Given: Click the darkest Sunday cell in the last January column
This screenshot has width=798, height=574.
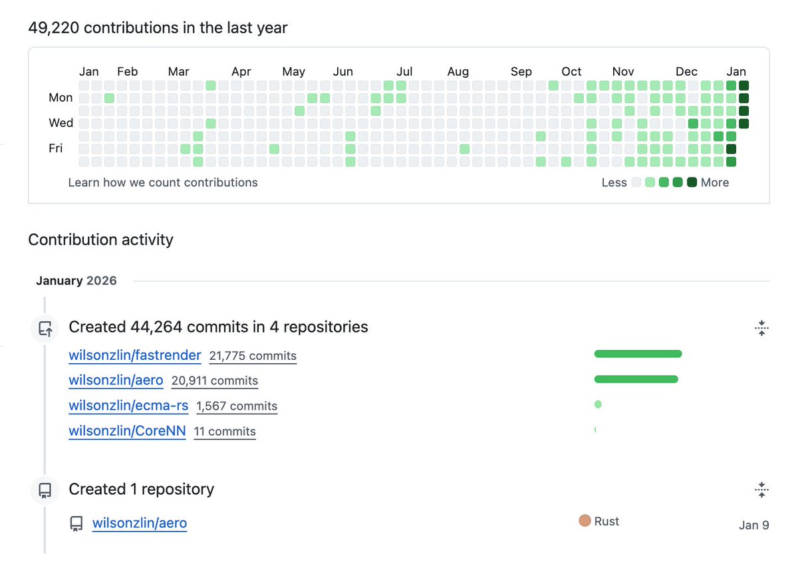Looking at the screenshot, I should pos(744,85).
